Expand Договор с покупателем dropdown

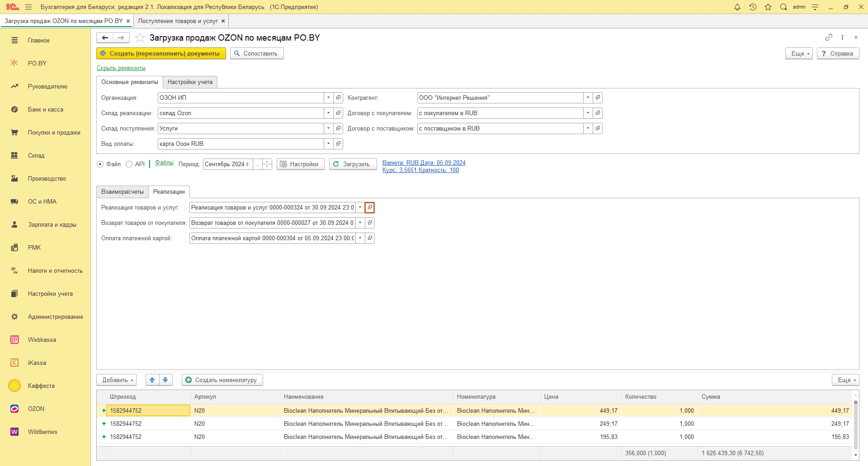point(588,113)
